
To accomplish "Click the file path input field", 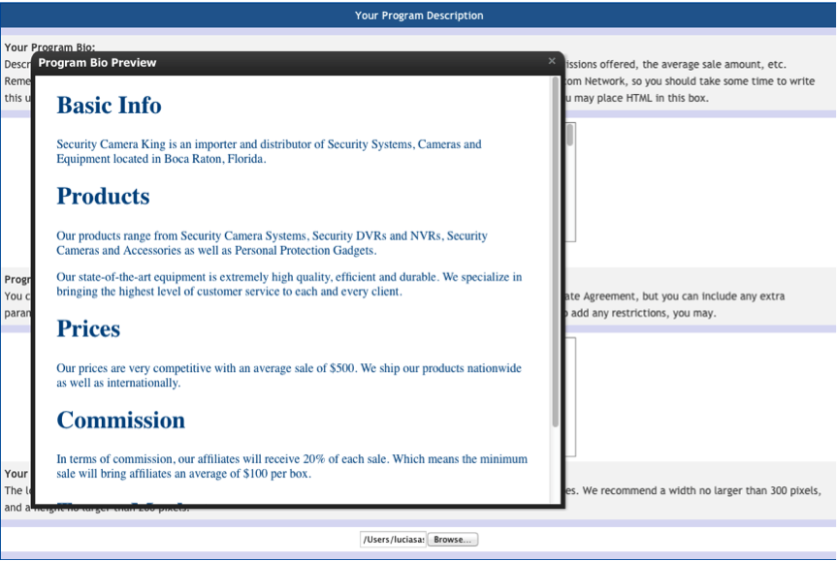I will point(393,540).
